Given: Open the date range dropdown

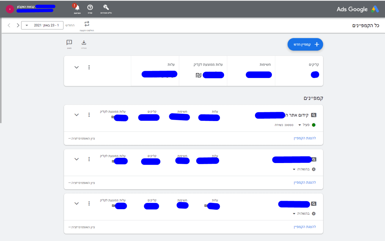Looking at the screenshot, I should click(x=42, y=25).
